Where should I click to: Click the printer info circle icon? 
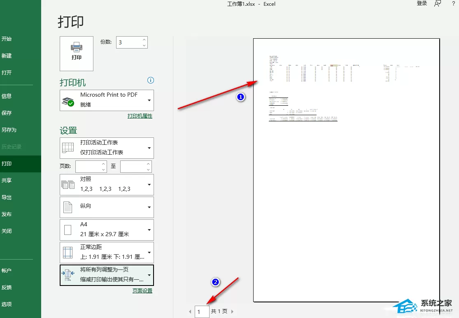click(151, 80)
